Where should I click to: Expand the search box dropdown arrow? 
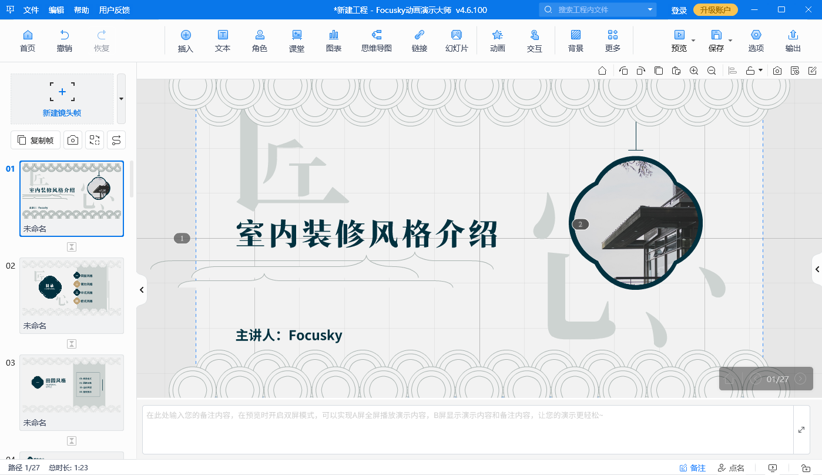coord(650,9)
